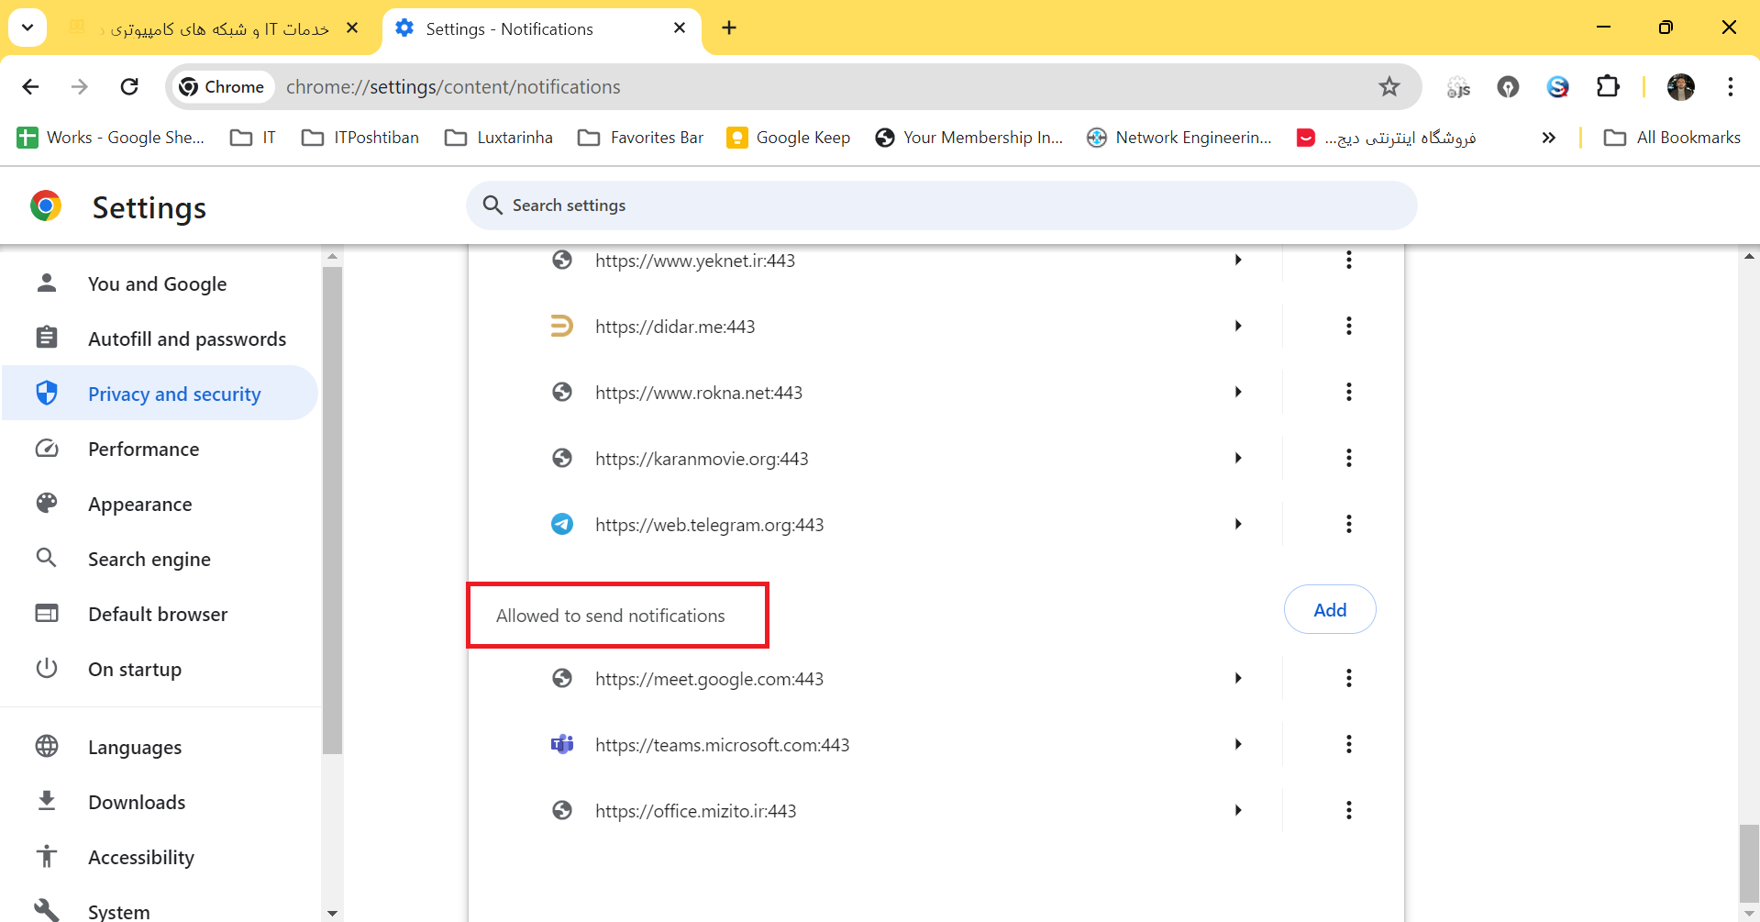Viewport: 1760px width, 922px height.
Task: Click the address bar URL
Action: 453,86
